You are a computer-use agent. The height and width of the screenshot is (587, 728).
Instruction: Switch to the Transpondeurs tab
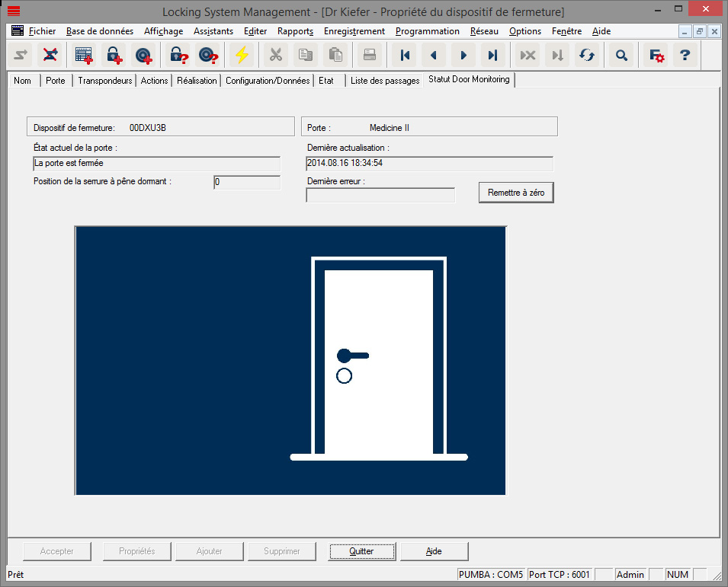point(104,80)
